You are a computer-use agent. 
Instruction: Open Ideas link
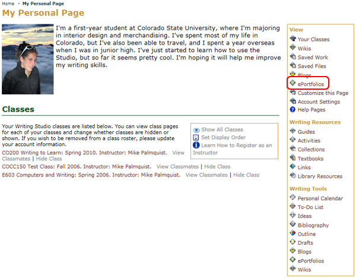[305, 216]
